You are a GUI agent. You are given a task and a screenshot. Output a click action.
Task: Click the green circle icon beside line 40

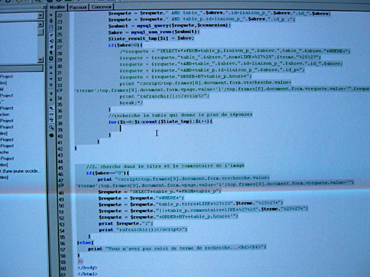coord(51,136)
